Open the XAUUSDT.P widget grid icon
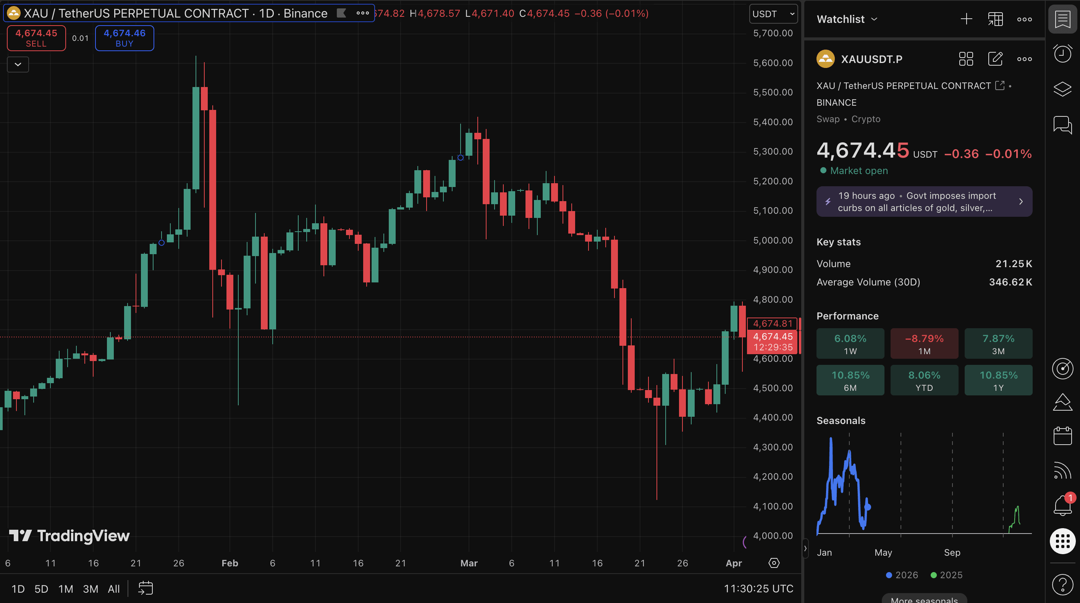The height and width of the screenshot is (603, 1080). point(966,59)
